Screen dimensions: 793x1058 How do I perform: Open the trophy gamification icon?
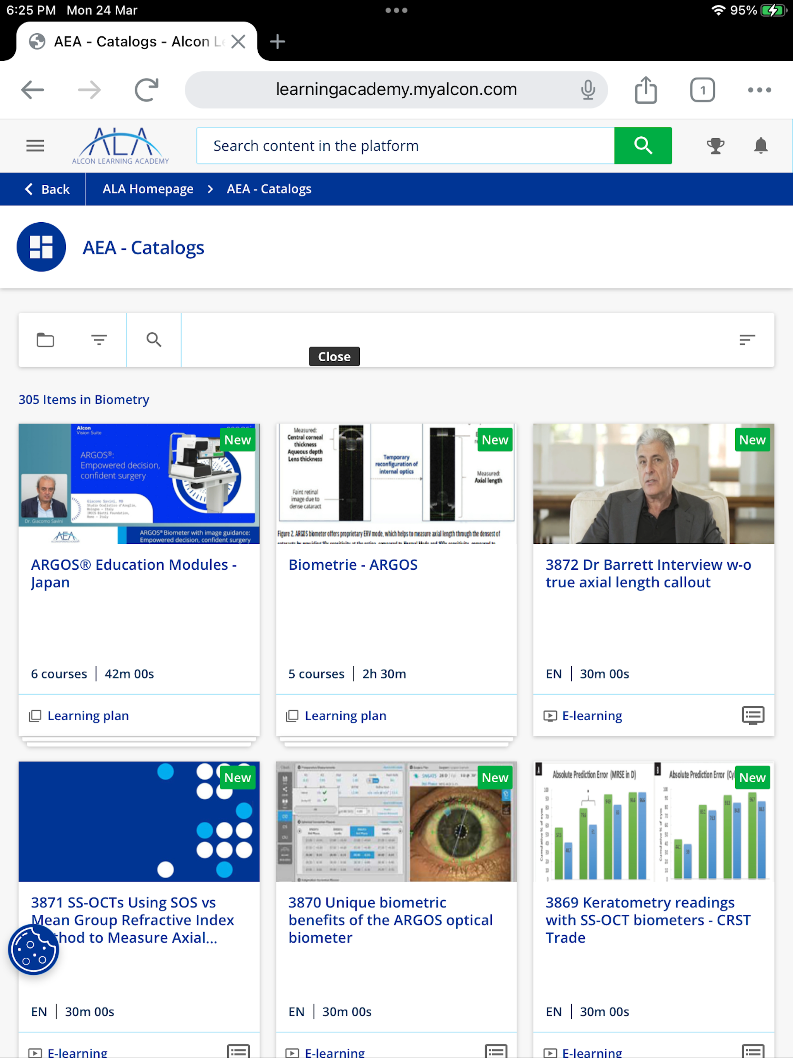click(x=716, y=145)
